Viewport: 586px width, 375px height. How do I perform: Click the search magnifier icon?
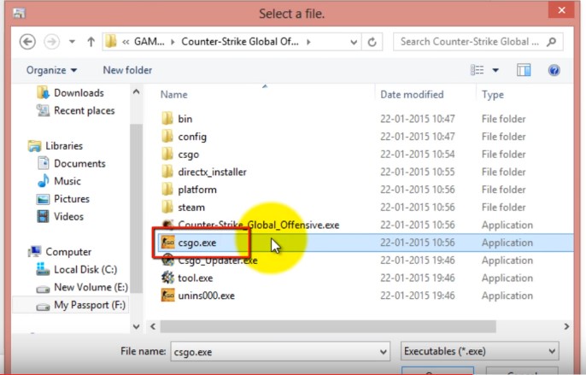(551, 42)
